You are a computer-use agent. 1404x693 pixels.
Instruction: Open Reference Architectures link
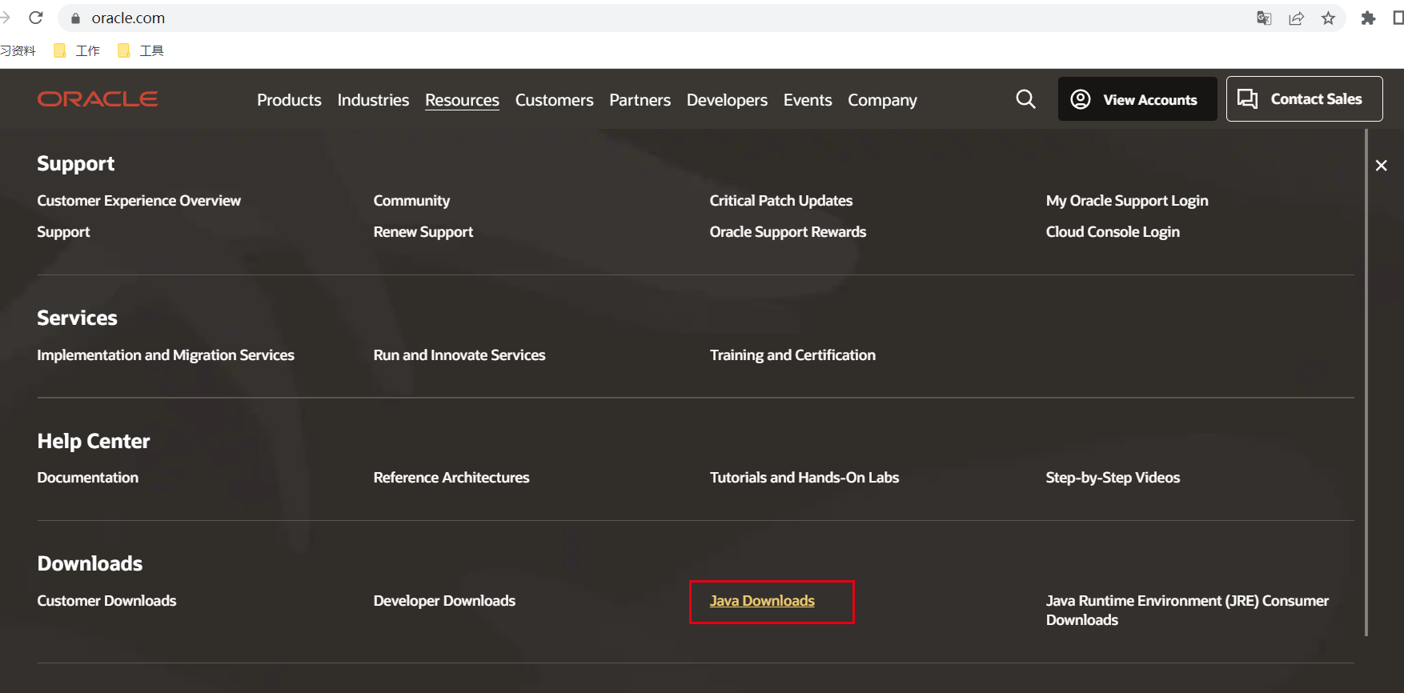tap(451, 478)
